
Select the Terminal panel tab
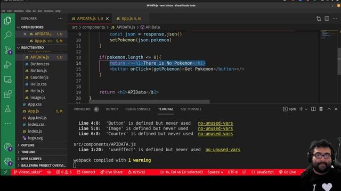coord(166,109)
